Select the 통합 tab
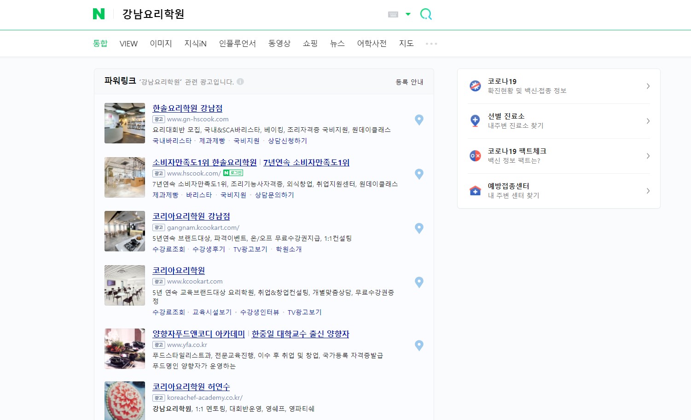 [x=100, y=43]
